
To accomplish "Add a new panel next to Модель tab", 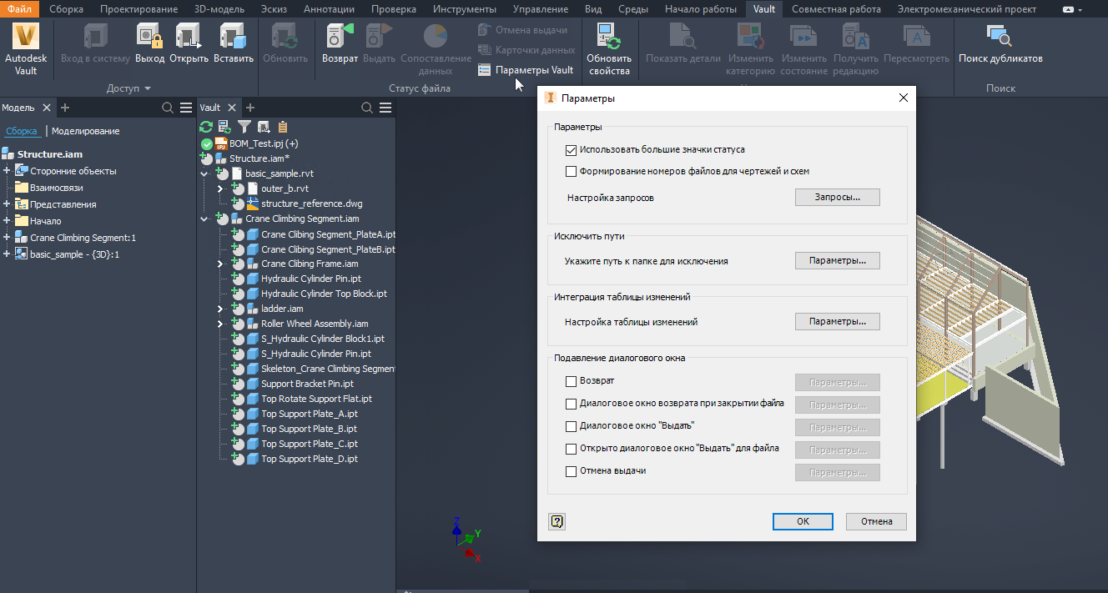I will point(65,108).
